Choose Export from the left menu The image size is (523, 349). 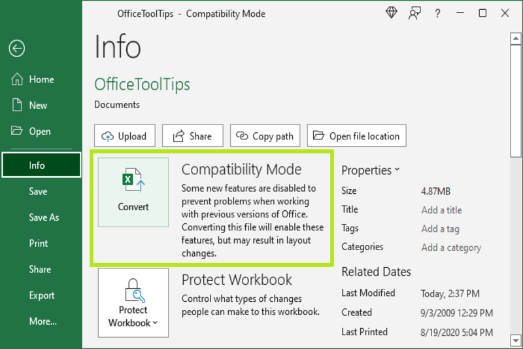(x=42, y=295)
